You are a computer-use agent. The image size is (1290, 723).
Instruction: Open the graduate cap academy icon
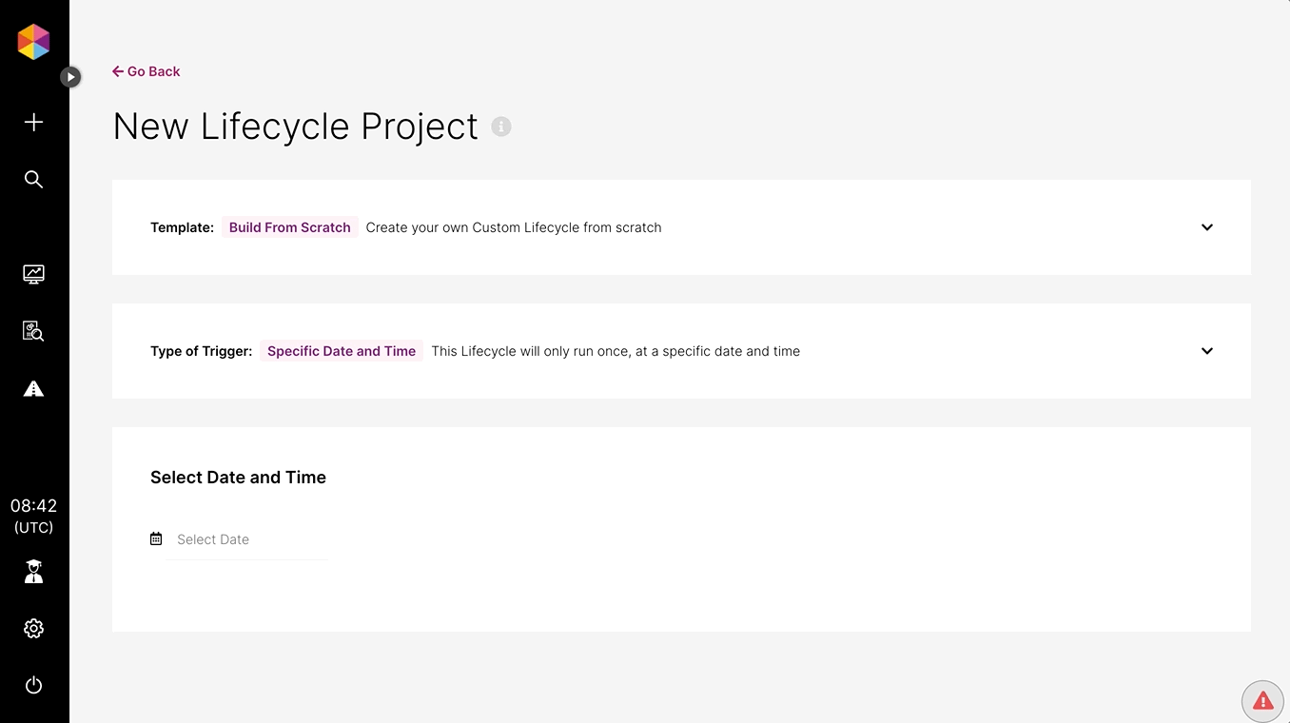(x=33, y=571)
